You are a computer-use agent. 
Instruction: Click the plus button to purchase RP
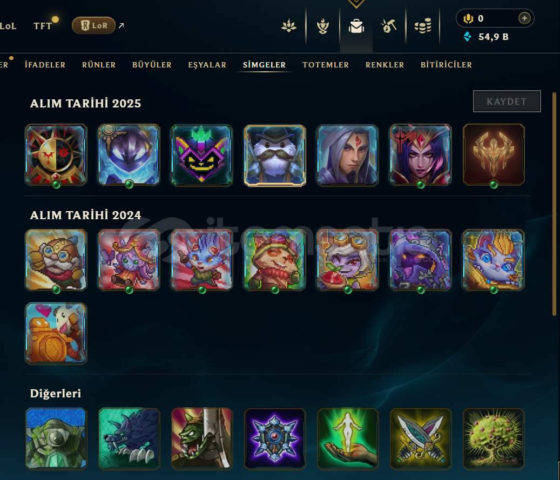(524, 18)
